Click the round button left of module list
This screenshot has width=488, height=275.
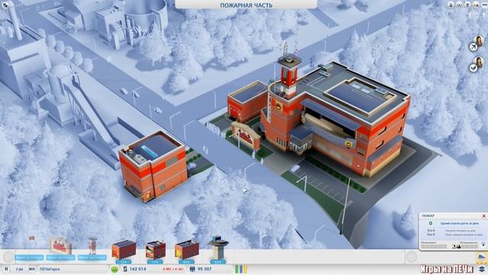tap(8, 257)
